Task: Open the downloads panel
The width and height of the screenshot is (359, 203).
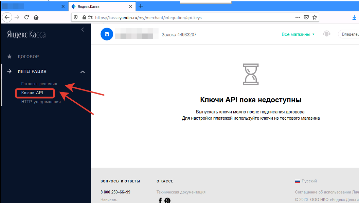Action: (354, 17)
